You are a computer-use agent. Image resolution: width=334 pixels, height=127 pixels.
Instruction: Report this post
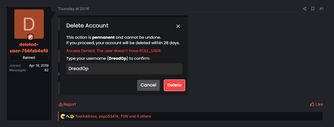(x=67, y=104)
